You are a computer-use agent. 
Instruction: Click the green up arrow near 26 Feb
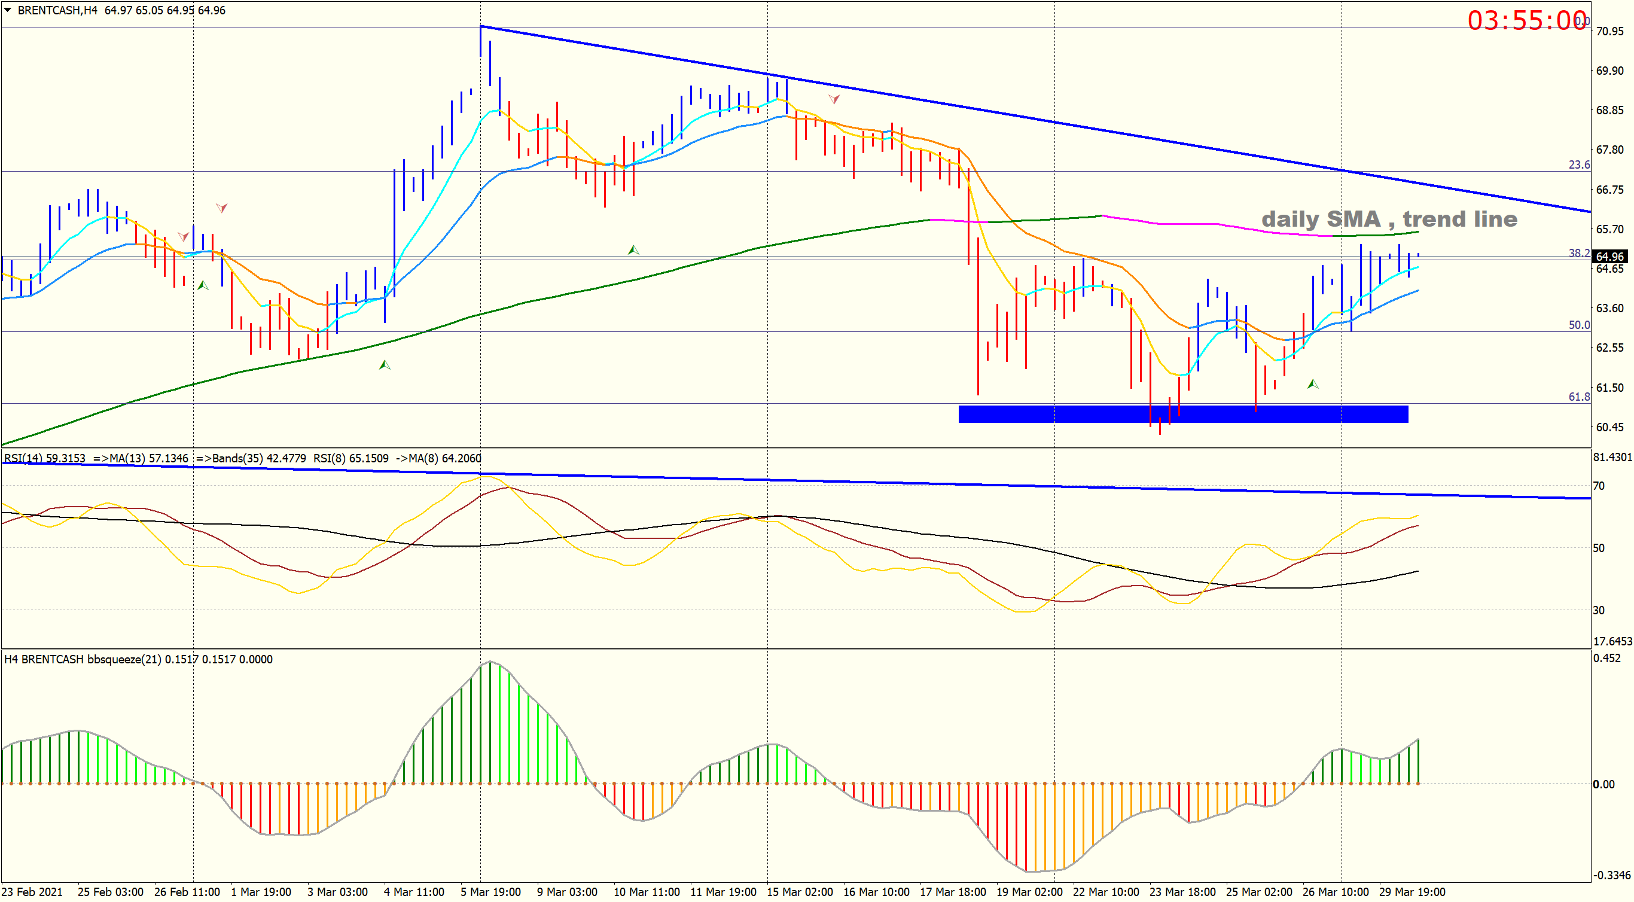[x=202, y=285]
